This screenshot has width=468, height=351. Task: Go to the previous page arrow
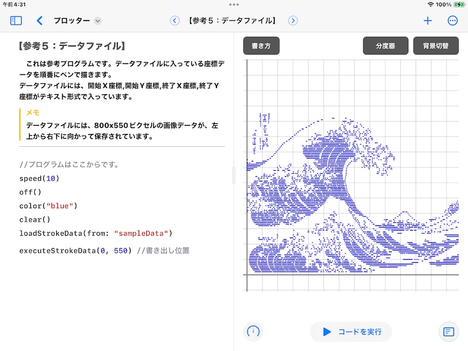point(174,20)
